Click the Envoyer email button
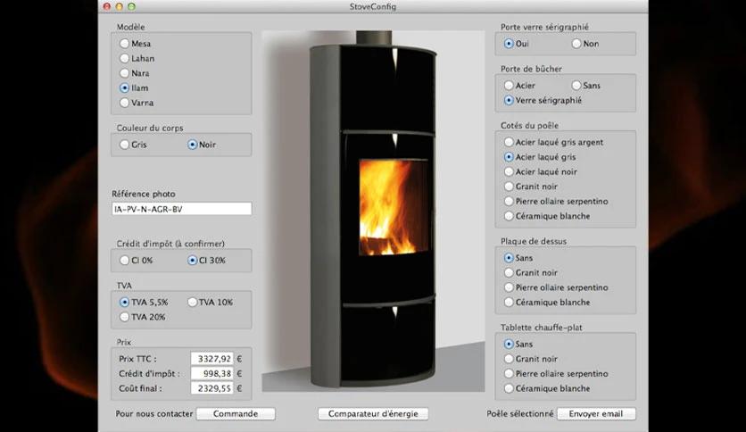The image size is (746, 432). (596, 414)
